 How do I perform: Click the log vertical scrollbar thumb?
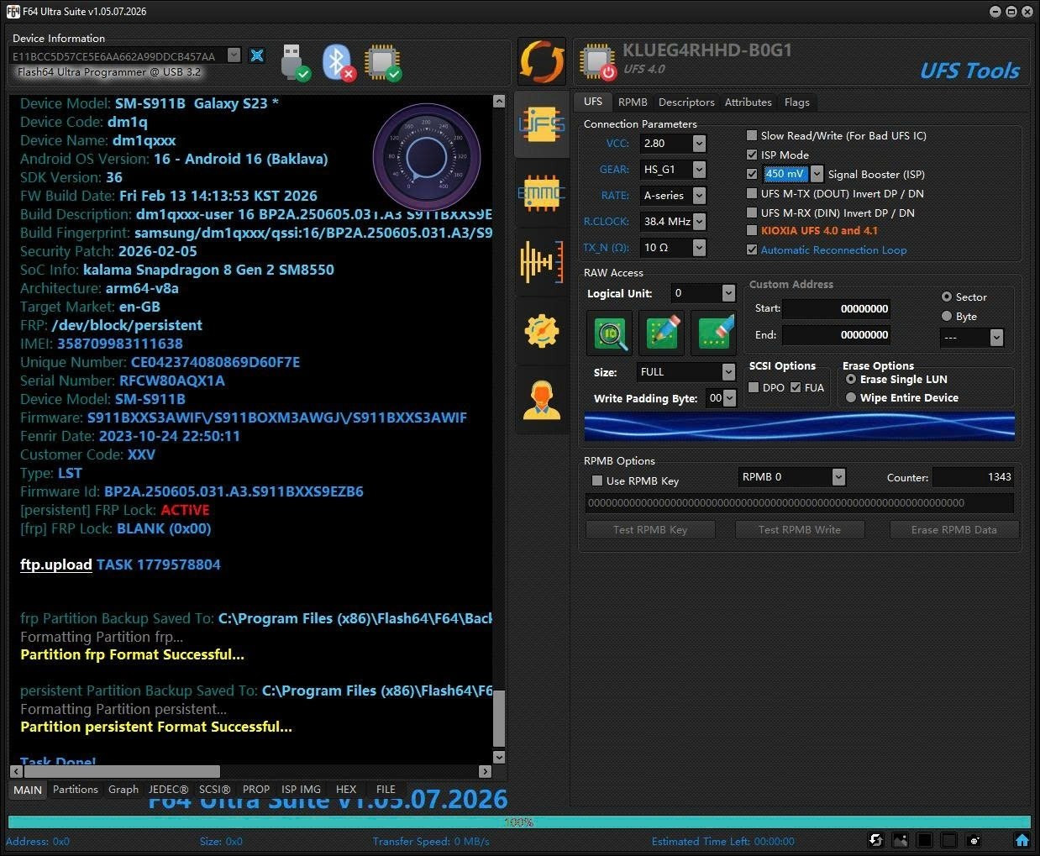[x=499, y=718]
